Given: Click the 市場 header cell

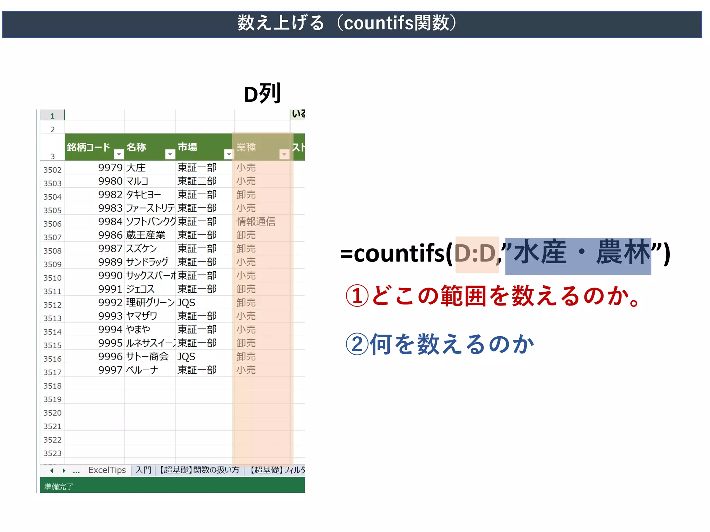Looking at the screenshot, I should pos(205,147).
